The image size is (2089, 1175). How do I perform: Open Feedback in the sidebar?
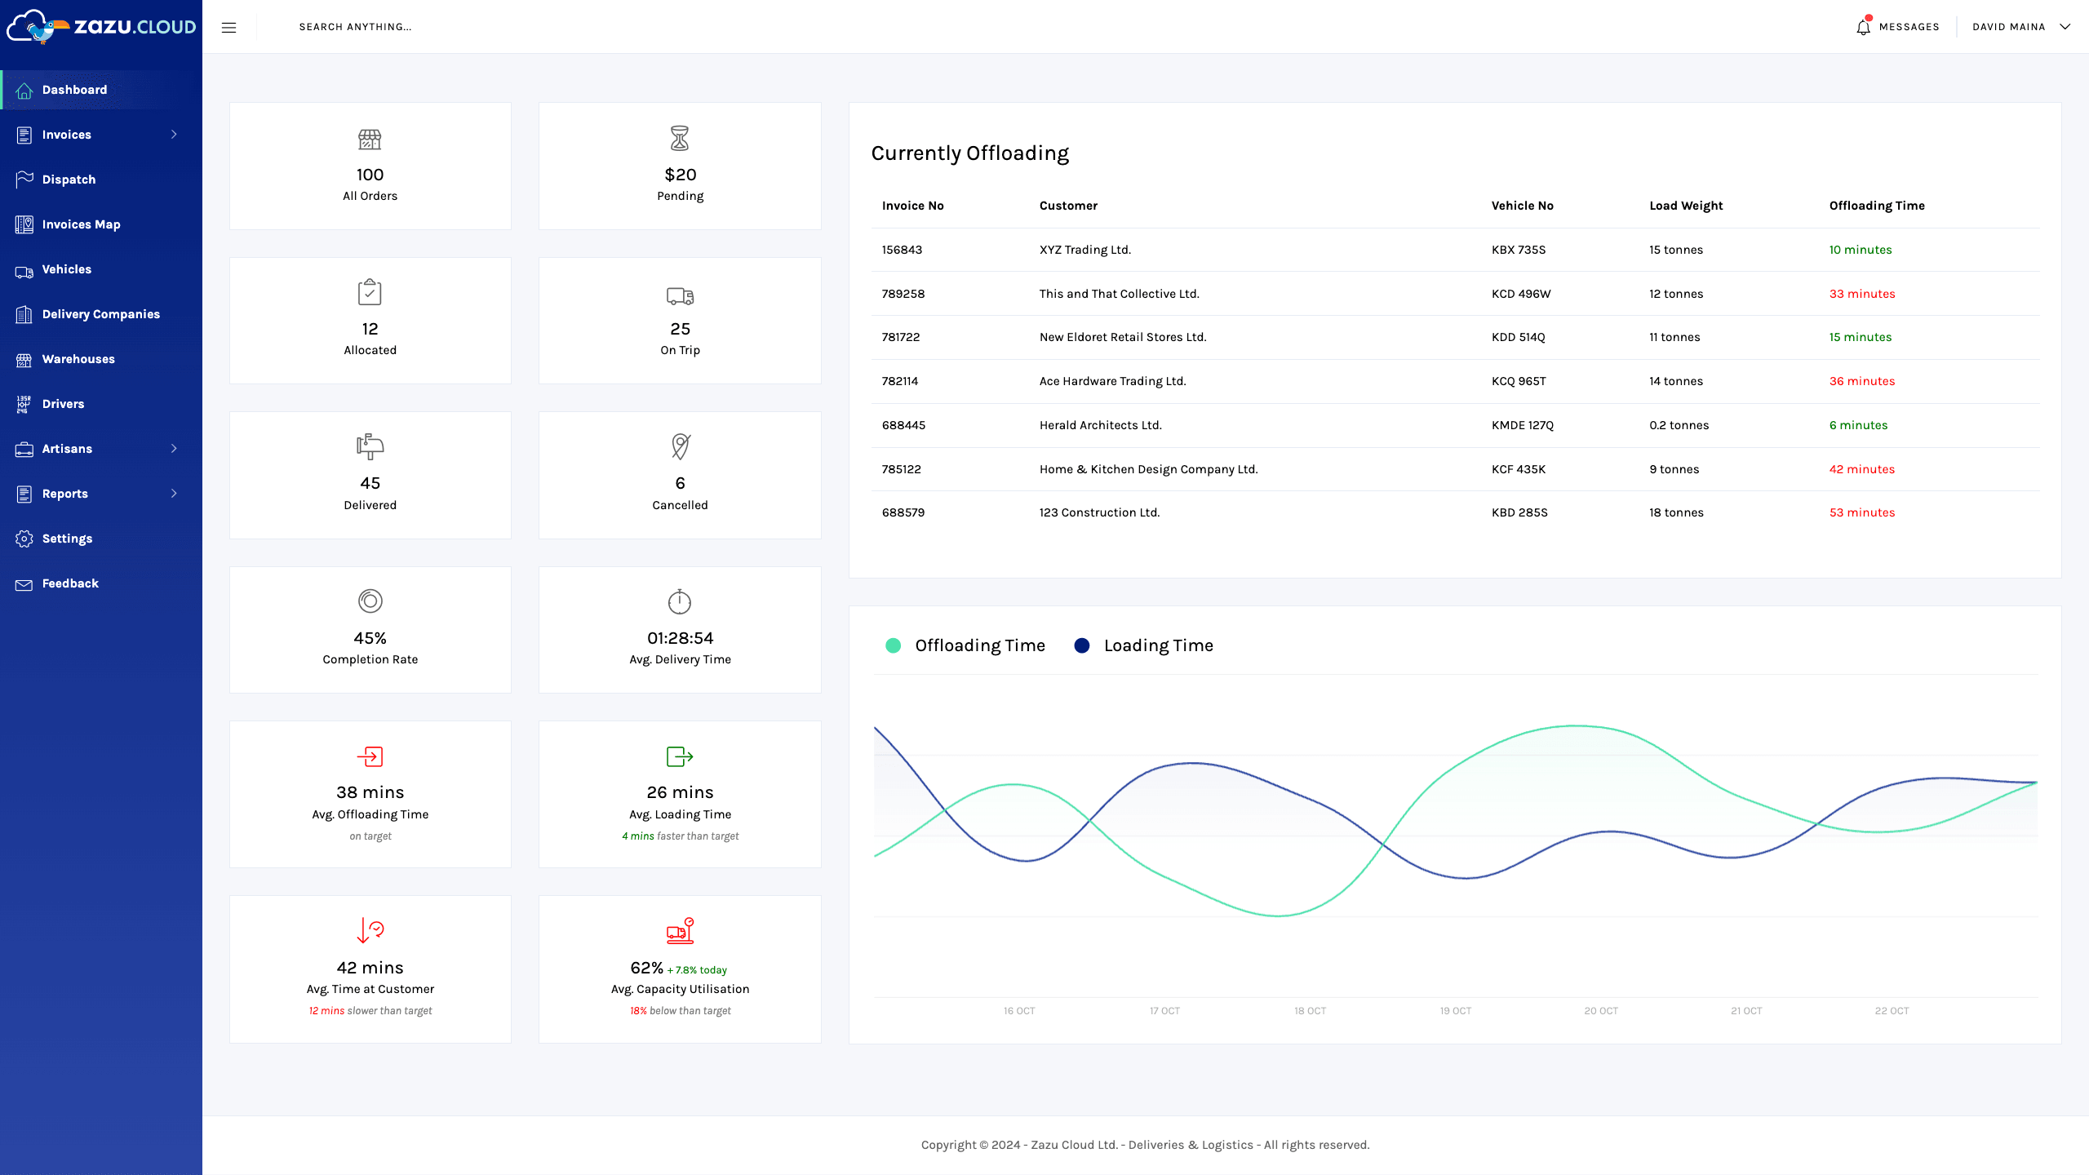click(x=101, y=583)
